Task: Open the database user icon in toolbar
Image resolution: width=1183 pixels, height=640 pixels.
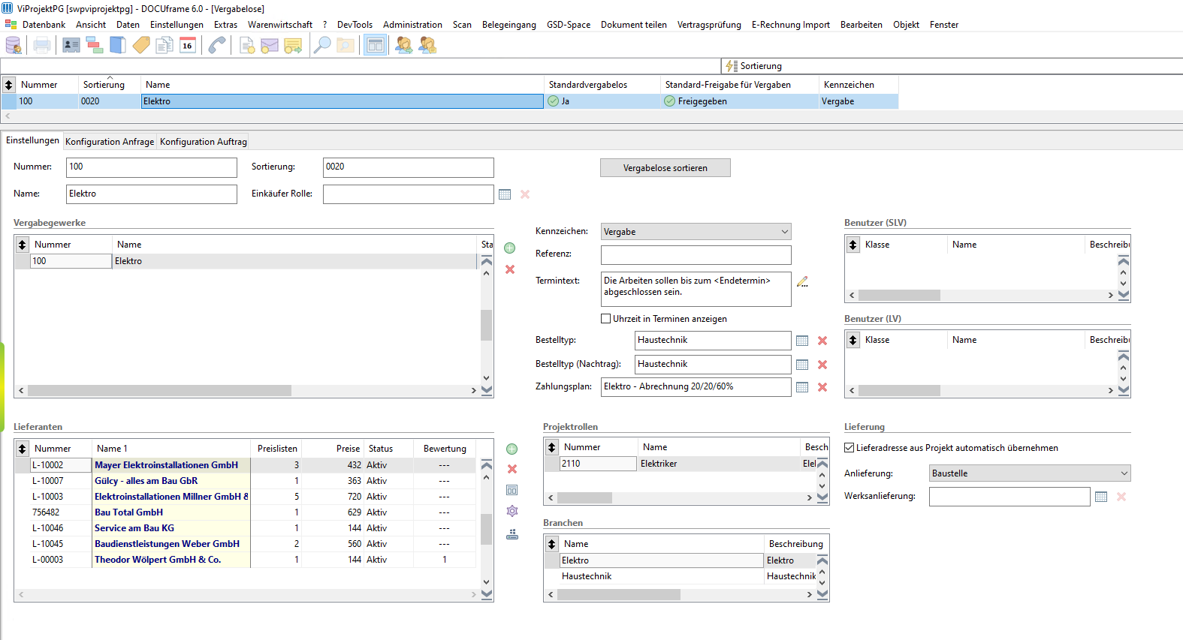Action: pos(14,45)
